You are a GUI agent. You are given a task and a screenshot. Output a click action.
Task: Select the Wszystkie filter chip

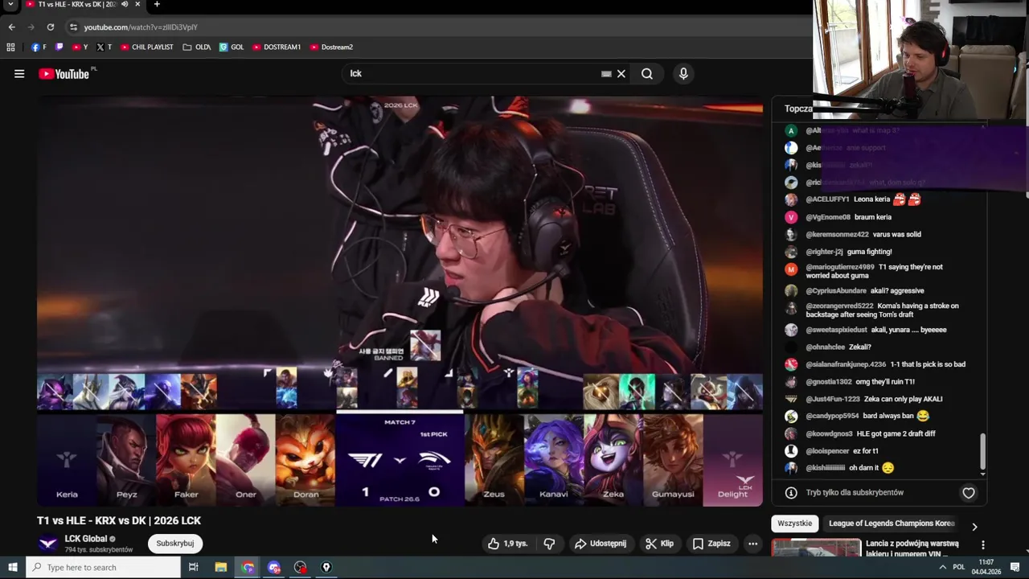pos(795,524)
